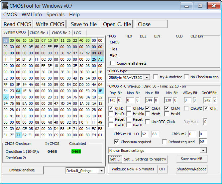222x184 pixels.
Task: Toggle the HexH checkbox
Action: 147,114
